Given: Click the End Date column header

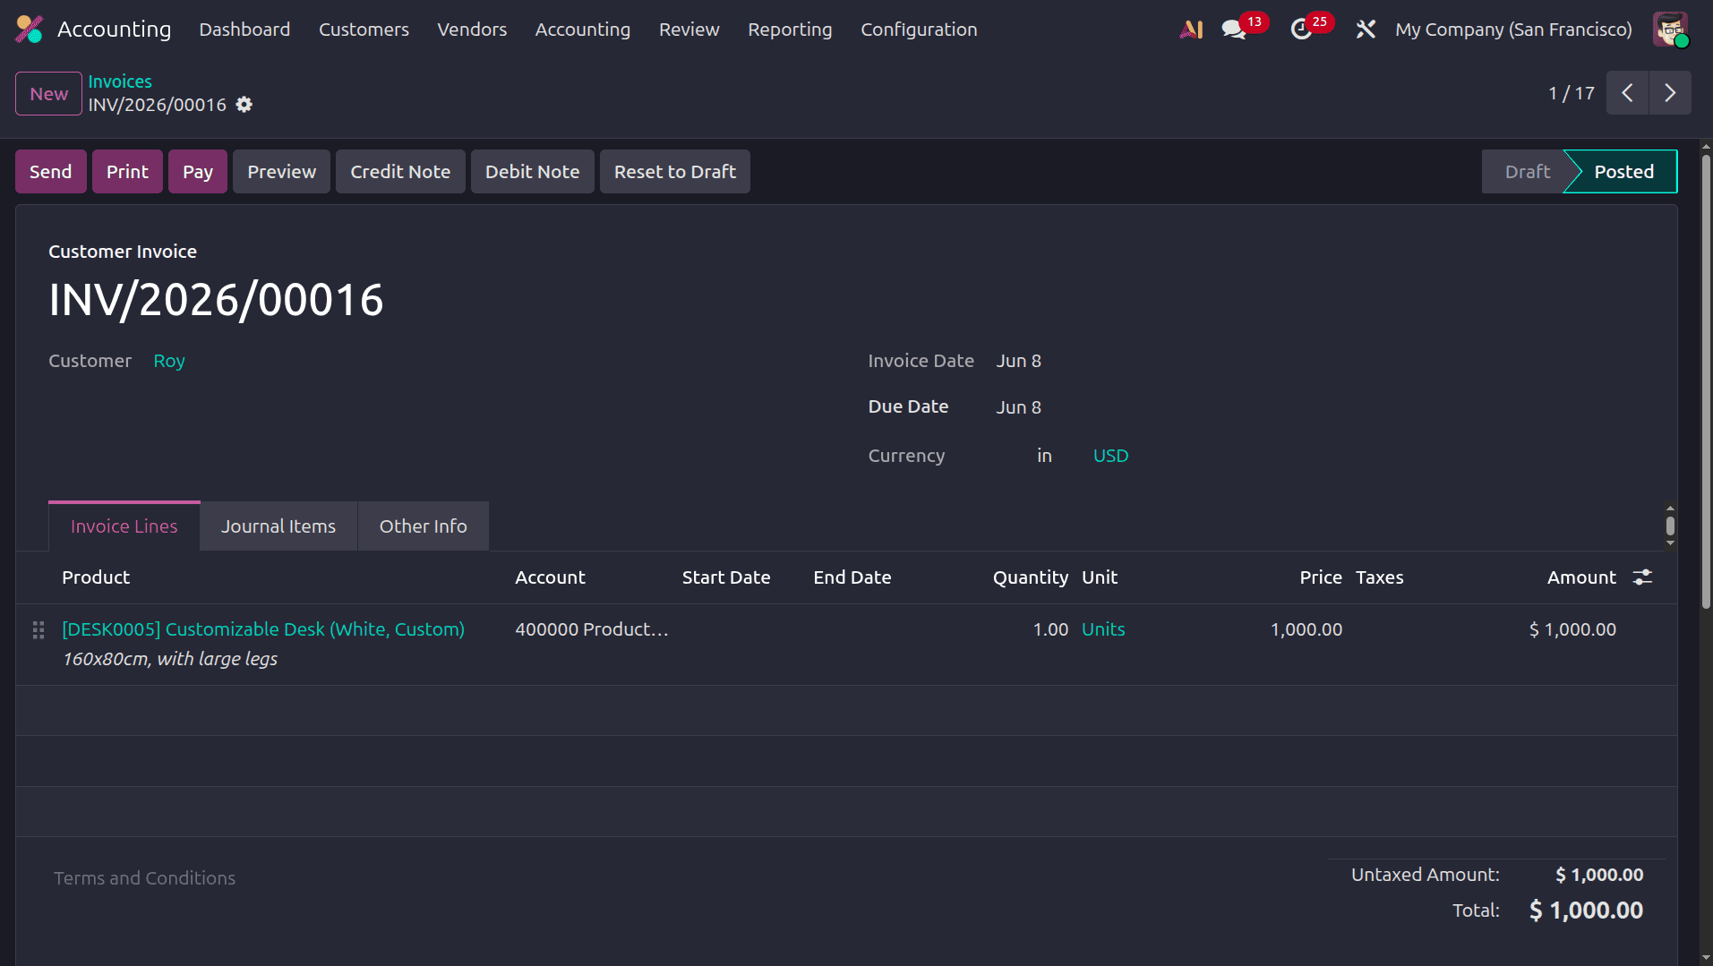Looking at the screenshot, I should [x=852, y=577].
